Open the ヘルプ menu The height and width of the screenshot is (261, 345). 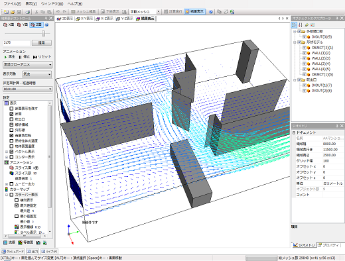click(x=75, y=4)
